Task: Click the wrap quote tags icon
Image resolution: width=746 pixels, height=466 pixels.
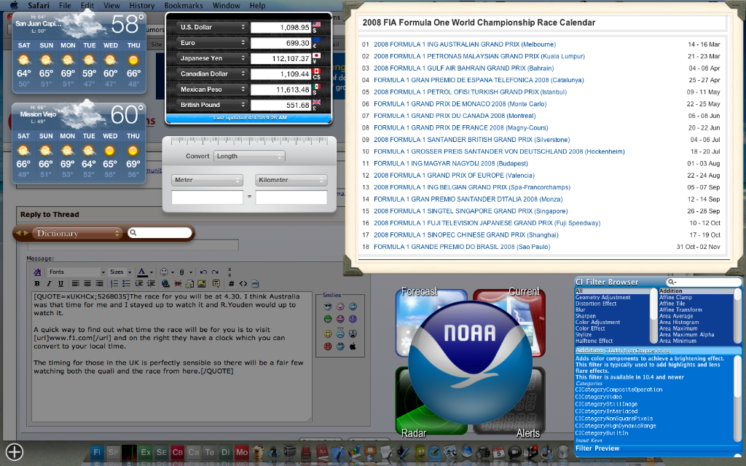Action: tap(216, 283)
